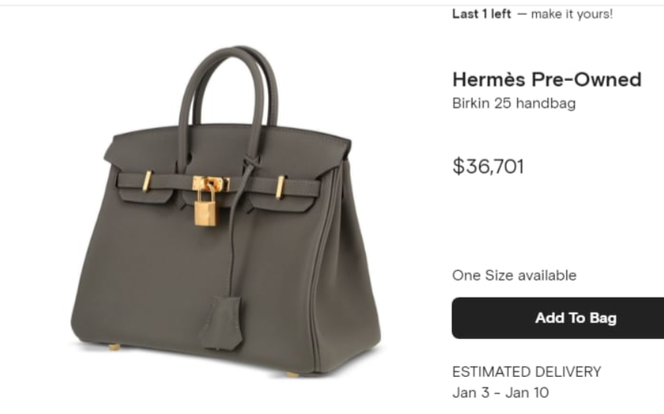
Task: Click the gold foot stud under bag's left corner
Action: point(114,347)
